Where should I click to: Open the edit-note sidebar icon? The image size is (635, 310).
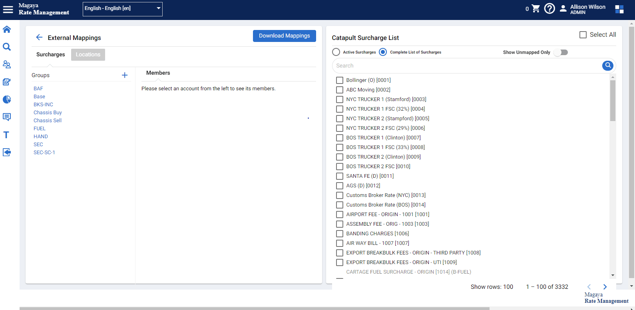pos(7,82)
